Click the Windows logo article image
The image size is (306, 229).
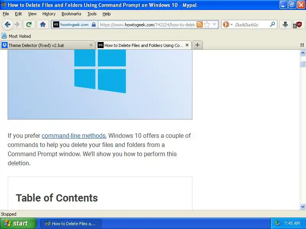[x=100, y=84]
